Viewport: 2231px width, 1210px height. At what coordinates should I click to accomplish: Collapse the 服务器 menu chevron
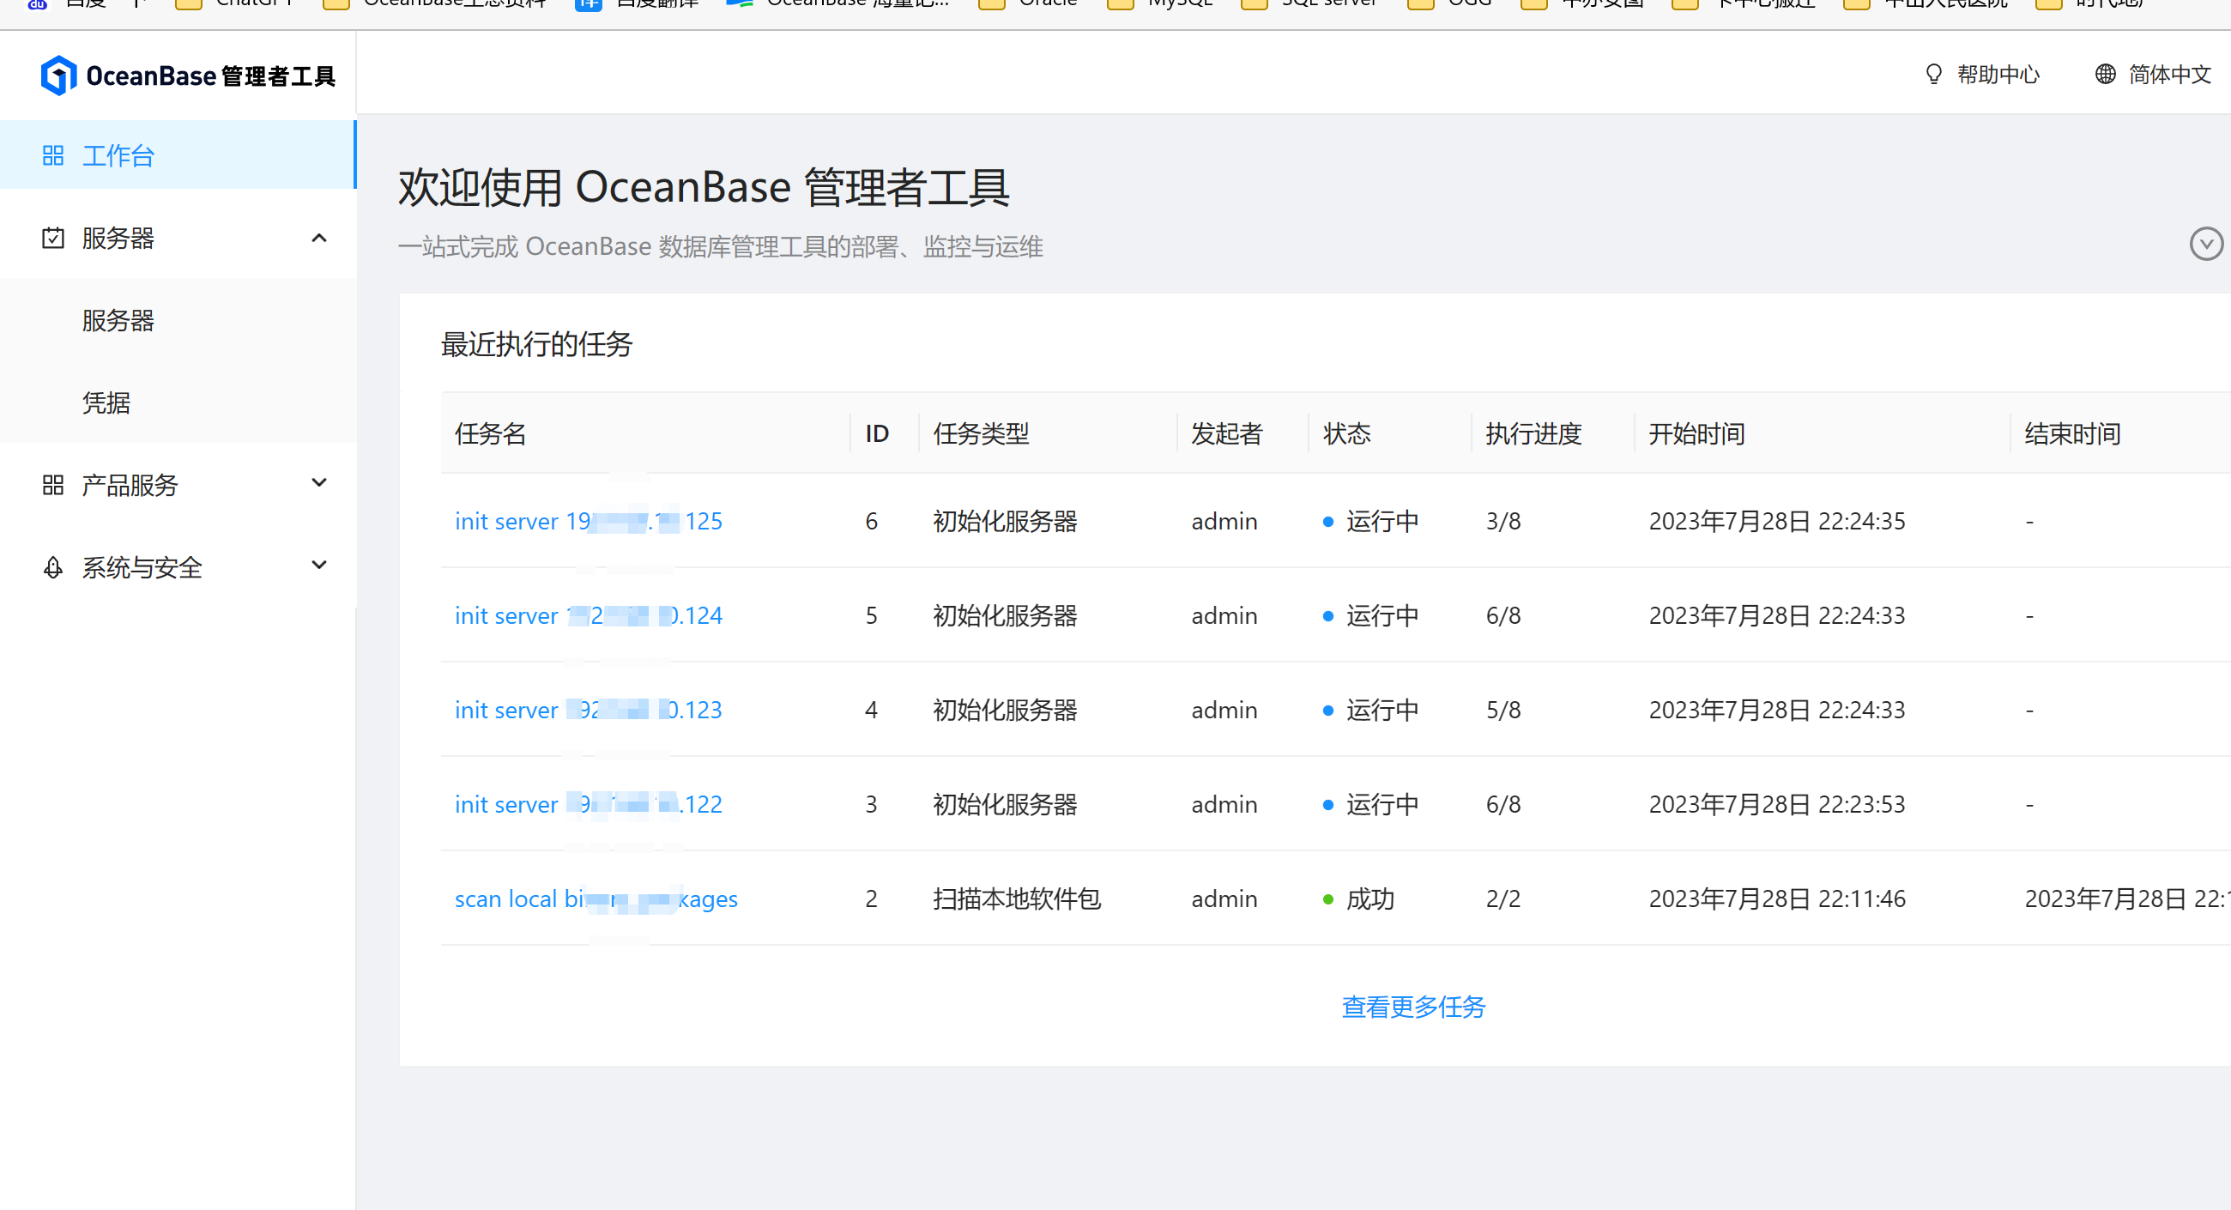point(318,239)
